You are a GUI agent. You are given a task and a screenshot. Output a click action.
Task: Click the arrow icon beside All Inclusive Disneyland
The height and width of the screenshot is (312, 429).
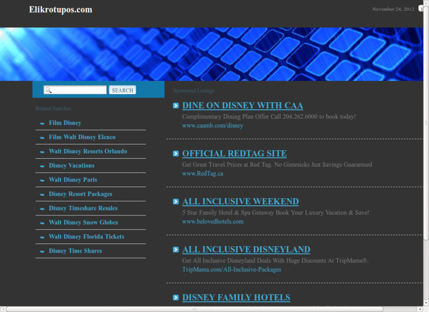[176, 250]
